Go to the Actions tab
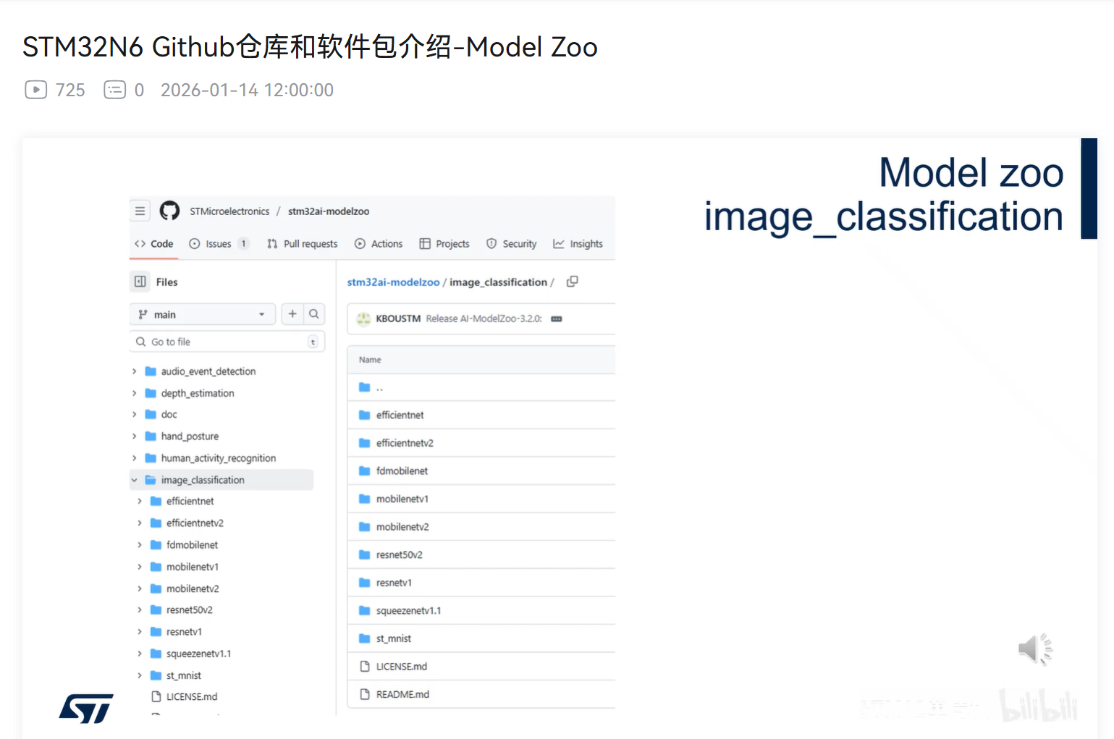 tap(379, 244)
